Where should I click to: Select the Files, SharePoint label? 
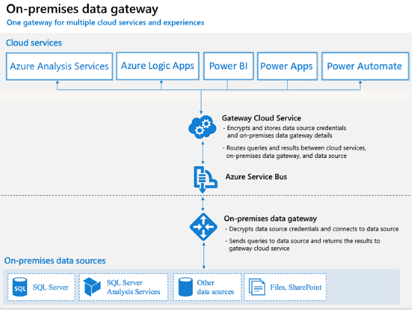click(296, 287)
